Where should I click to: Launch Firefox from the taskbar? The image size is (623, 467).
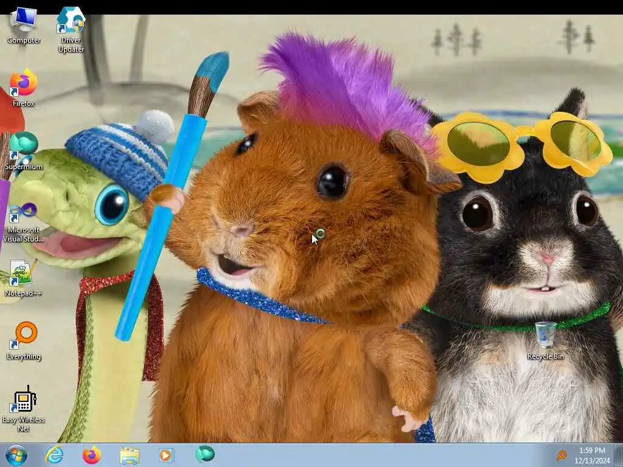(92, 455)
